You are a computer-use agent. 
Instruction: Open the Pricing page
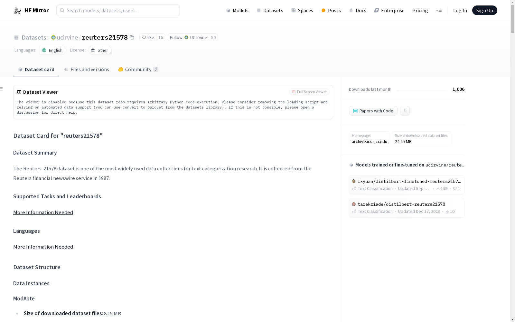[420, 10]
